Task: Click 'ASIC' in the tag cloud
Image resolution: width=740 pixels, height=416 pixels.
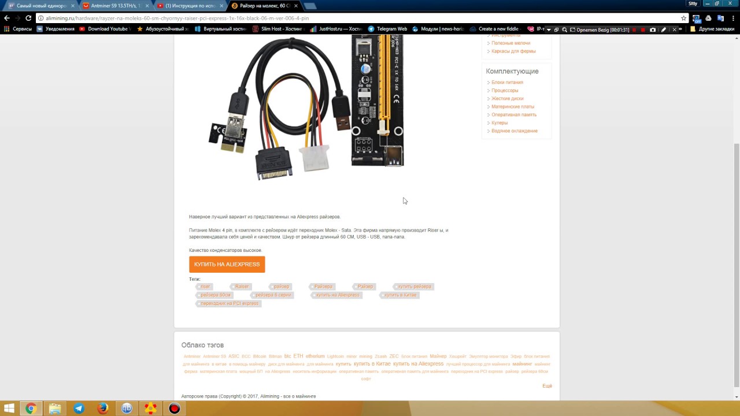Action: click(x=234, y=356)
